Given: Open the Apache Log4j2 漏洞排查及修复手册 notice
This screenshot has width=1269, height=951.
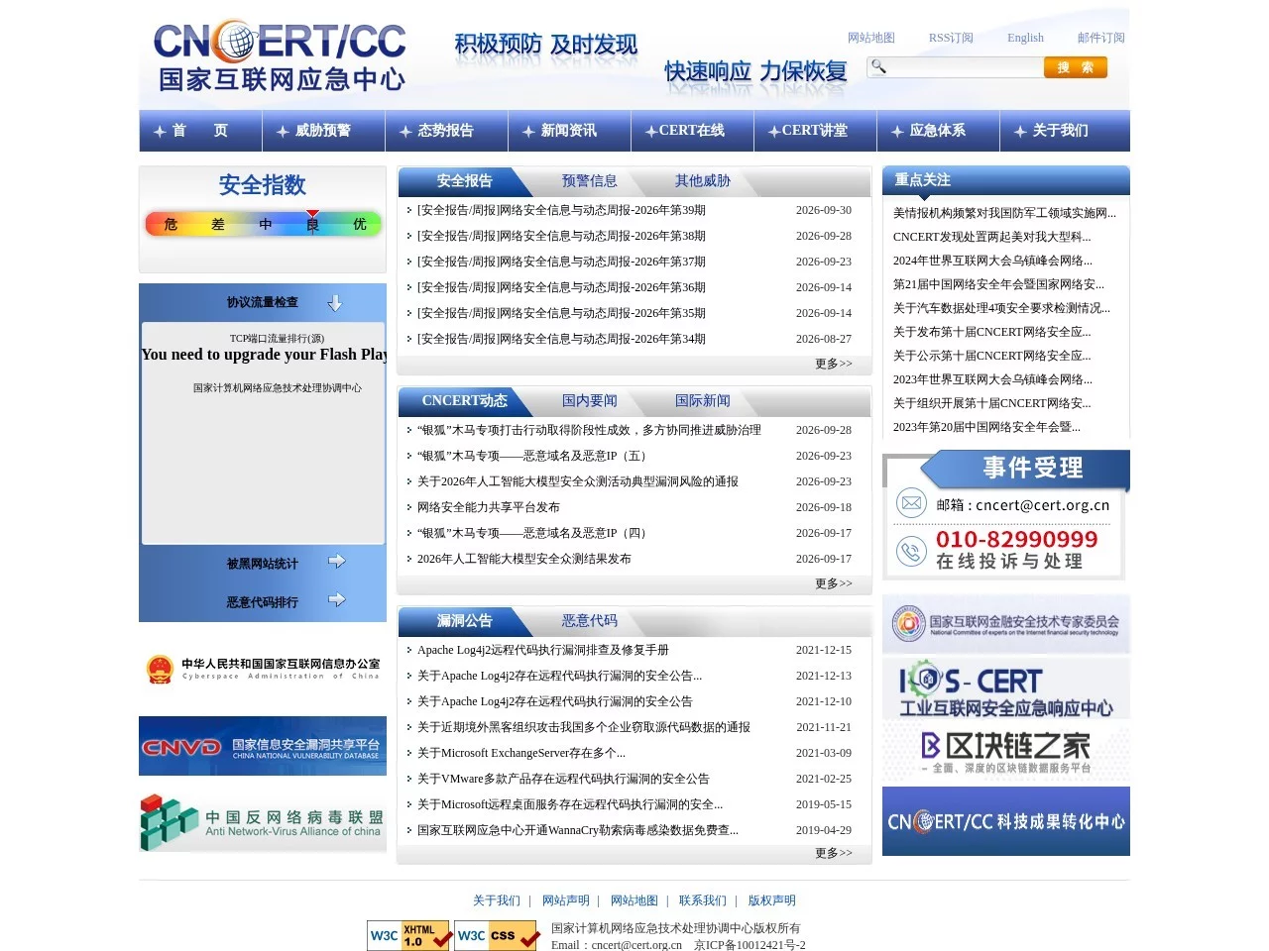Looking at the screenshot, I should (x=543, y=650).
